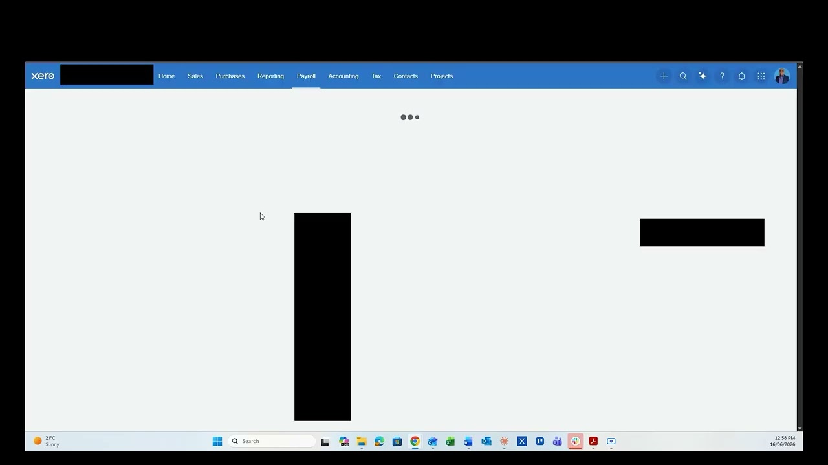828x465 pixels.
Task: Open Microsoft Teams from taskbar
Action: (558, 441)
